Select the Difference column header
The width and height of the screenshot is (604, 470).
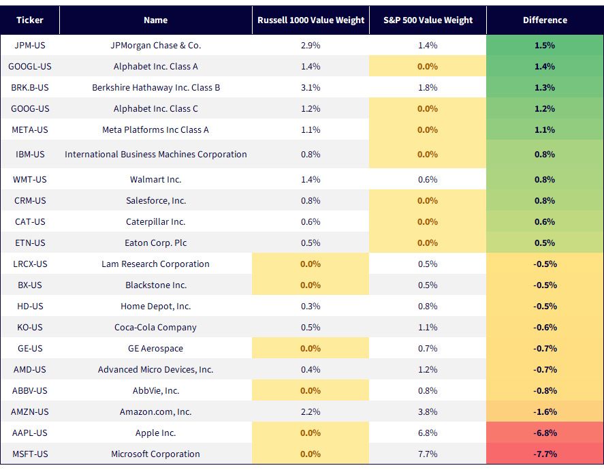pyautogui.click(x=545, y=20)
